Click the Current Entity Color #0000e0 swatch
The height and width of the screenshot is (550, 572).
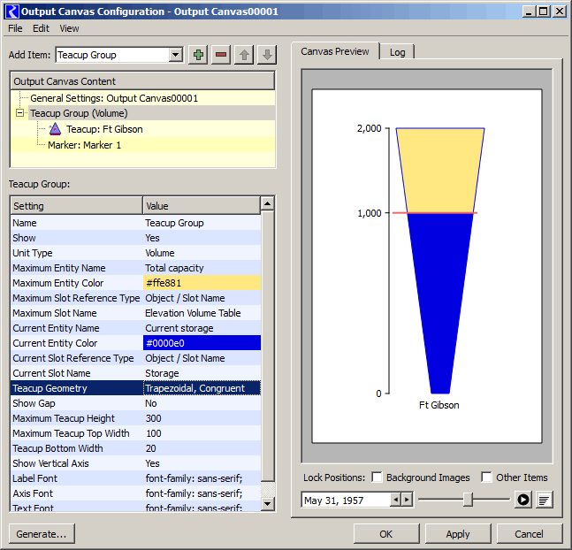(x=202, y=343)
